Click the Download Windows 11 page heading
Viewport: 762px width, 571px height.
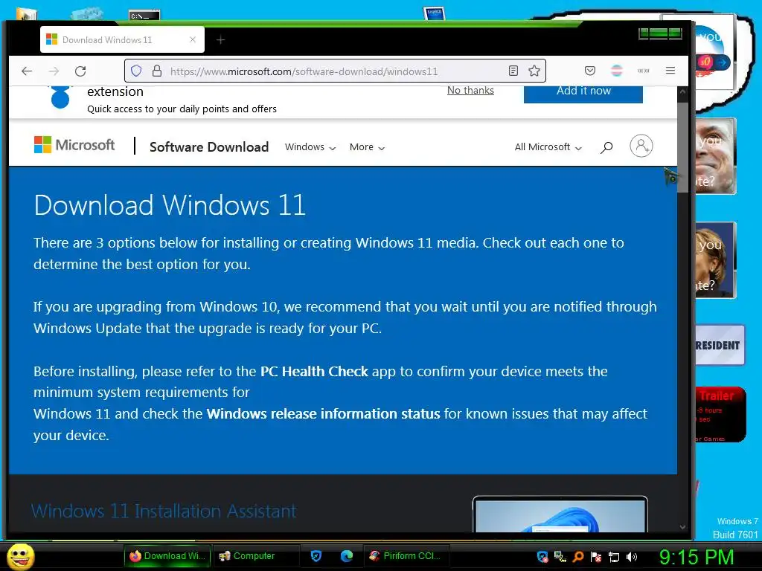[x=170, y=205]
